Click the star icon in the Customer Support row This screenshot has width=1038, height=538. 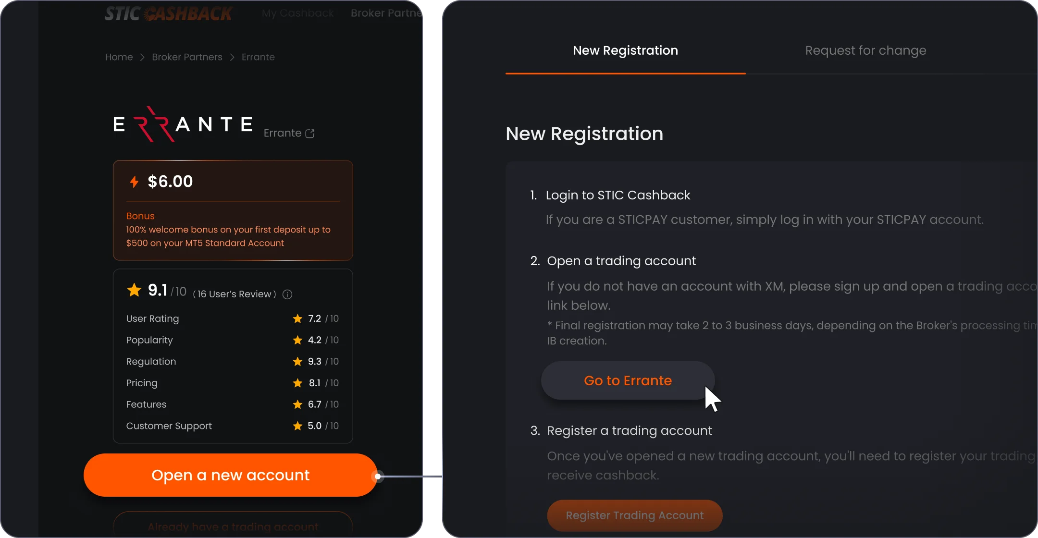[x=297, y=426]
